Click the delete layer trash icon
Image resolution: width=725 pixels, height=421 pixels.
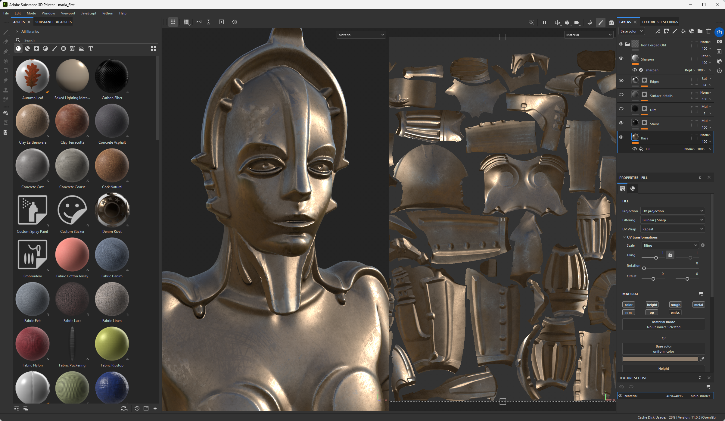click(708, 31)
